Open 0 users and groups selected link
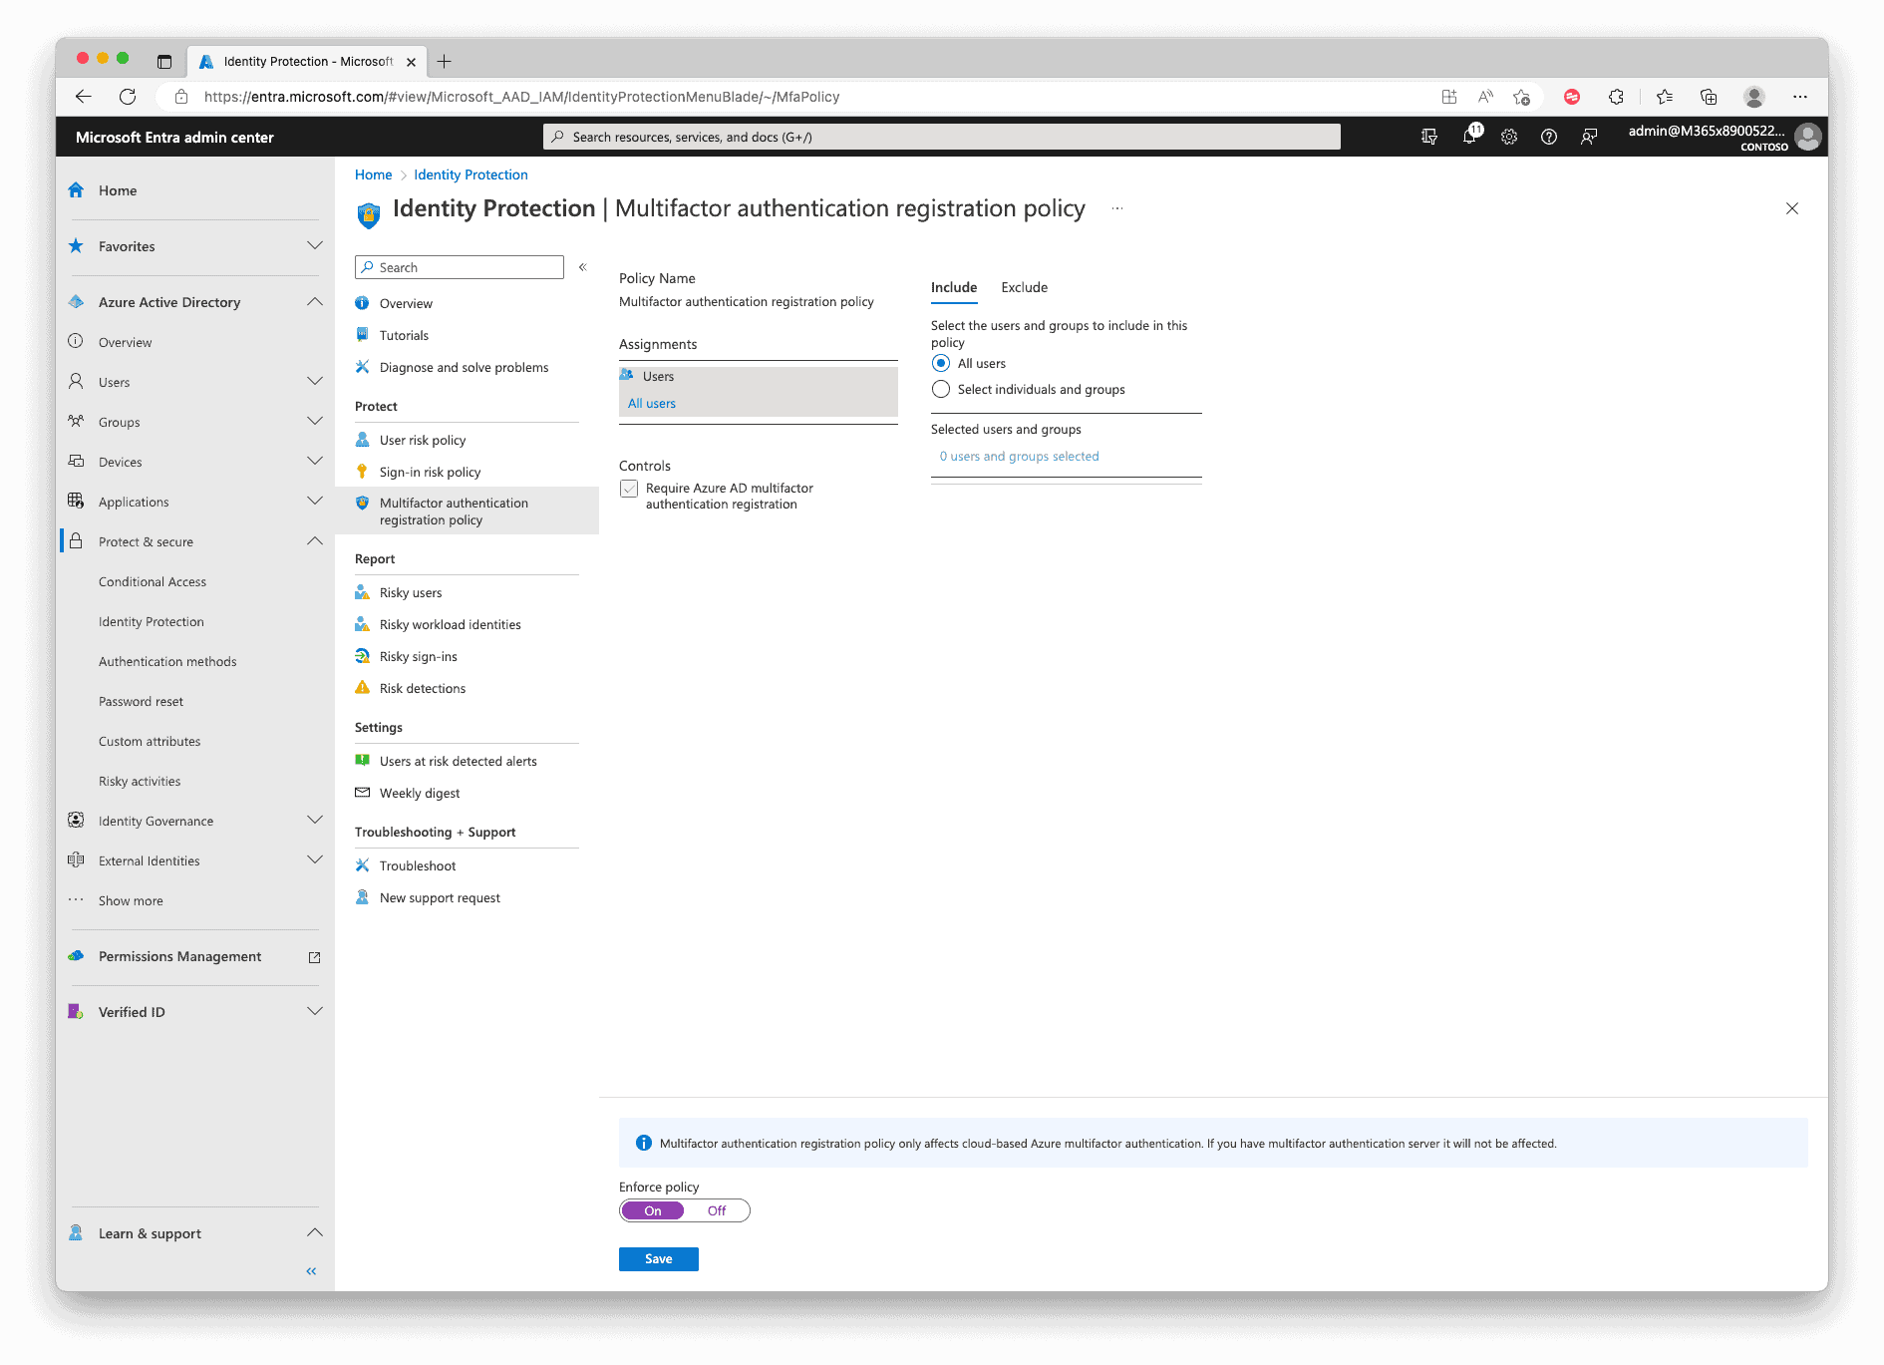This screenshot has width=1884, height=1365. 1019,457
